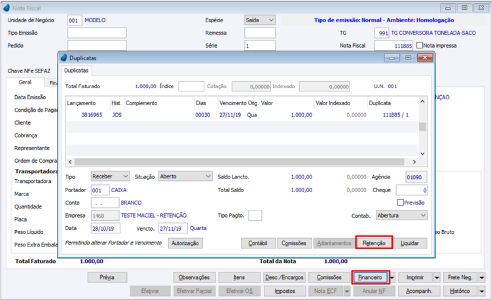Click the Impostos button

point(285,291)
